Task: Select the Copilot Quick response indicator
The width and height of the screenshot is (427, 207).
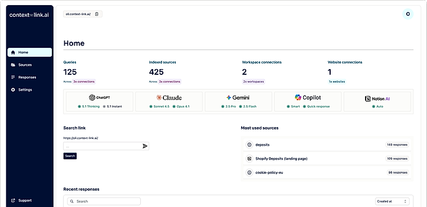Action: point(316,107)
